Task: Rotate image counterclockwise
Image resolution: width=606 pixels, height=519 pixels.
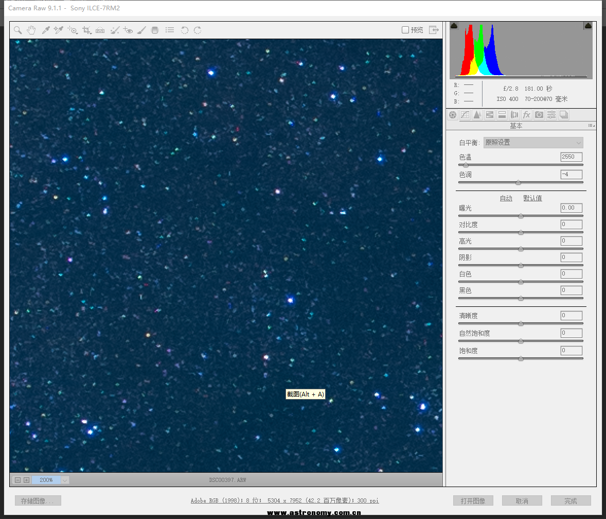Action: coord(184,30)
